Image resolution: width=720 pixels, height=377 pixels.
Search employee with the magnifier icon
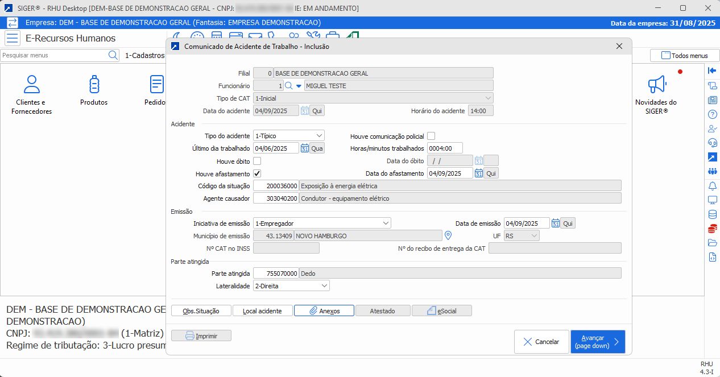pos(289,86)
